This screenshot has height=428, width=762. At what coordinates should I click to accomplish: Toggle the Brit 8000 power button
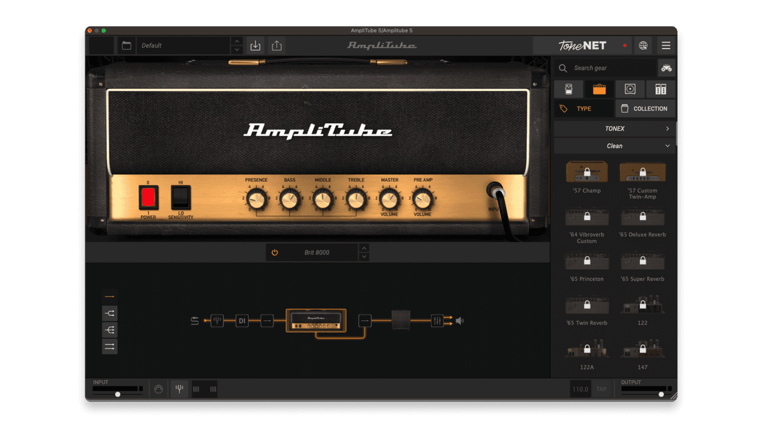pos(274,252)
